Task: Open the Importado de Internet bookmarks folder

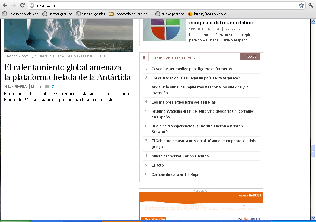Action: tap(130, 14)
